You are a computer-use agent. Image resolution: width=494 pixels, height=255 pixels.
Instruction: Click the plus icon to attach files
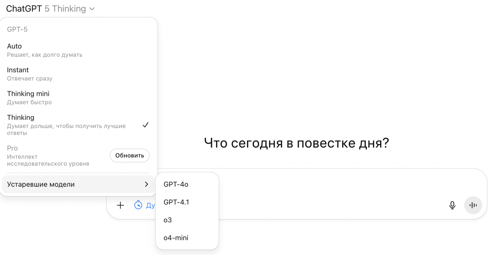coord(120,205)
